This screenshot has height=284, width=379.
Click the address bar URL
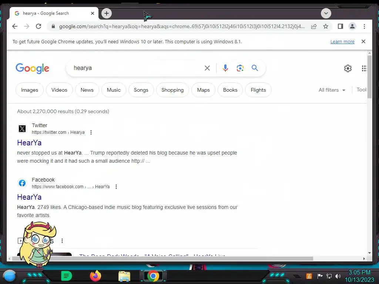coord(182,26)
